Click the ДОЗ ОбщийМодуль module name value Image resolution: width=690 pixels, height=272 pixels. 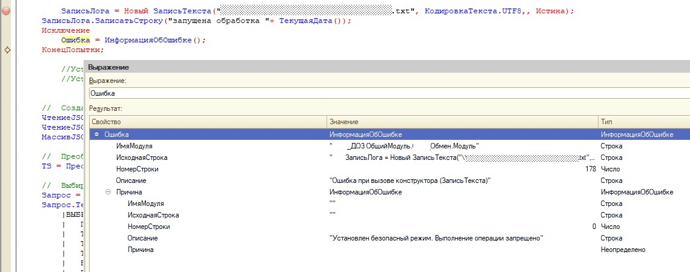[x=404, y=146]
